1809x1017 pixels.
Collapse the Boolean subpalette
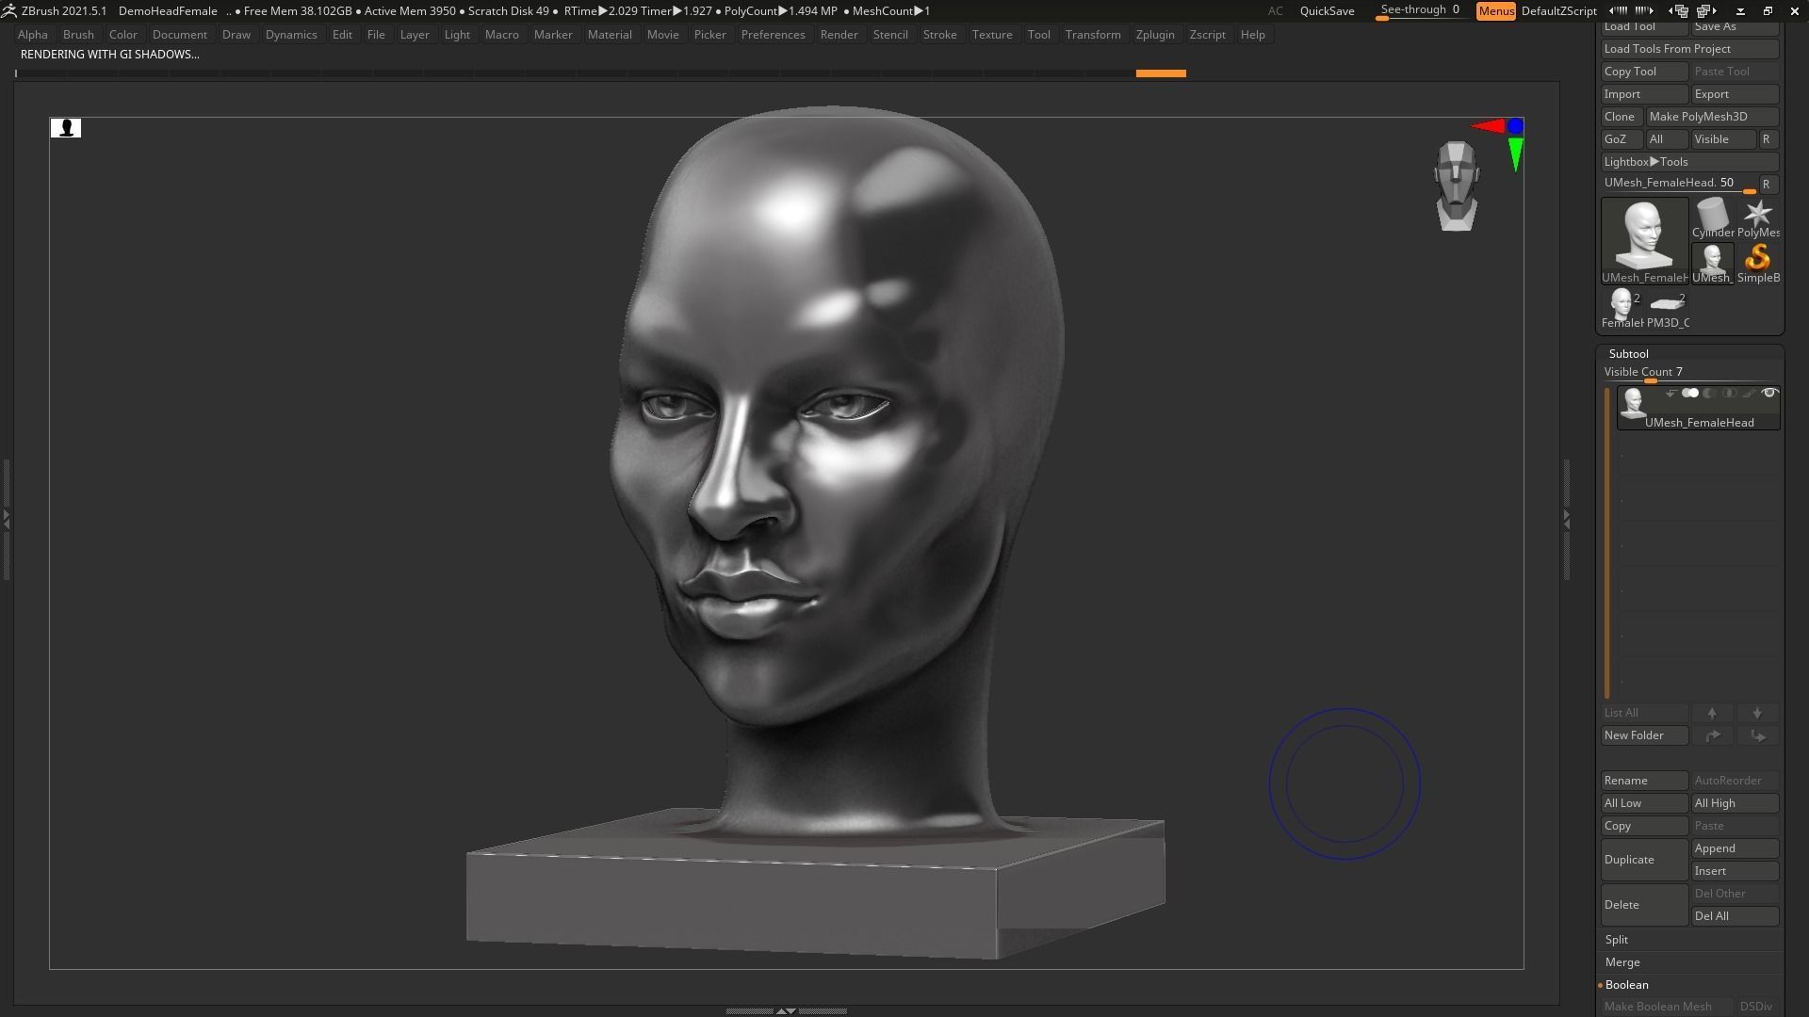[1626, 985]
